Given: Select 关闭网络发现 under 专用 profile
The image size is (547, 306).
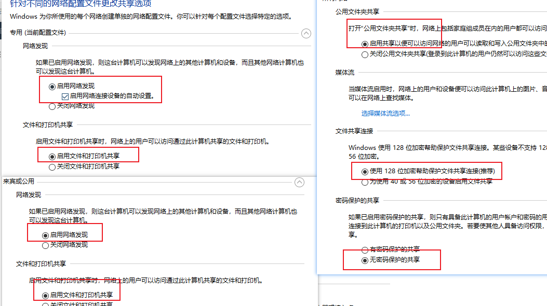Looking at the screenshot, I should 52,106.
